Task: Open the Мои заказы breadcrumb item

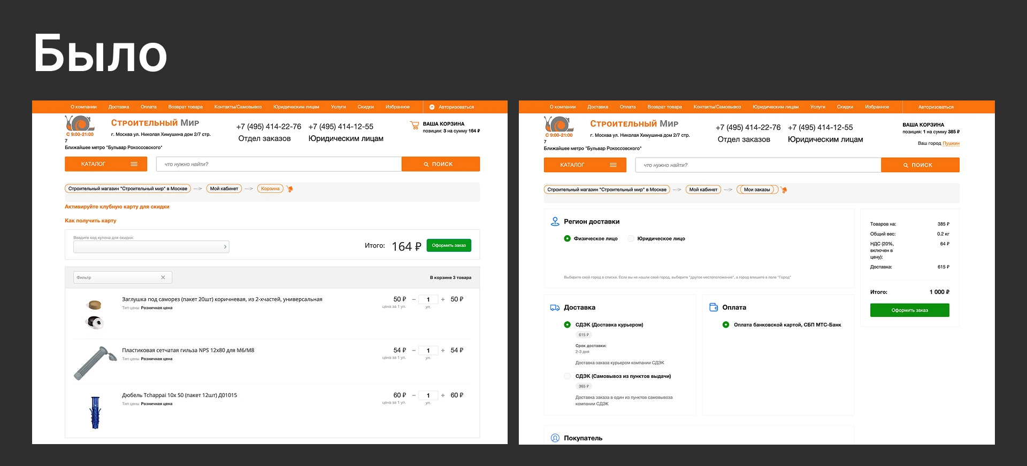Action: (756, 190)
